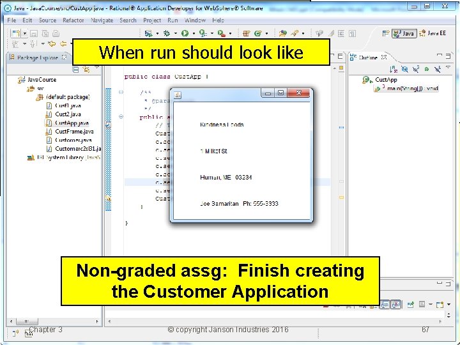Open the Source menu
The width and height of the screenshot is (460, 345).
tap(47, 20)
